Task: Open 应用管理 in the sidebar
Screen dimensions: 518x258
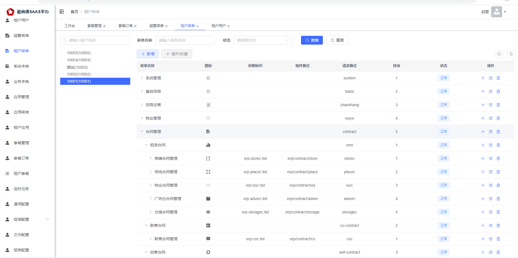Action: click(21, 97)
